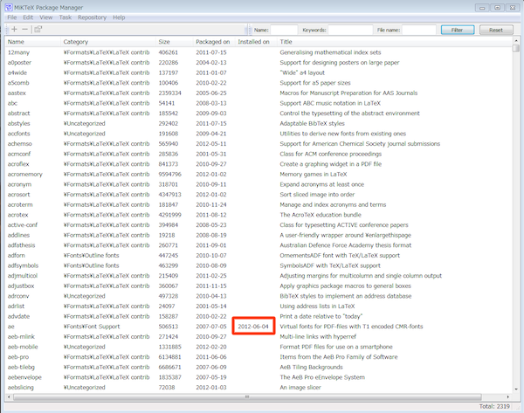Viewport: 524px width, 413px height.
Task: Open the File menu
Action: click(x=12, y=17)
